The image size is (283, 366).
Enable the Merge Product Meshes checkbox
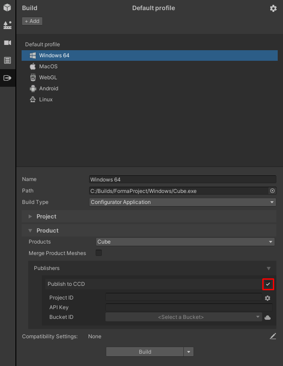[99, 253]
